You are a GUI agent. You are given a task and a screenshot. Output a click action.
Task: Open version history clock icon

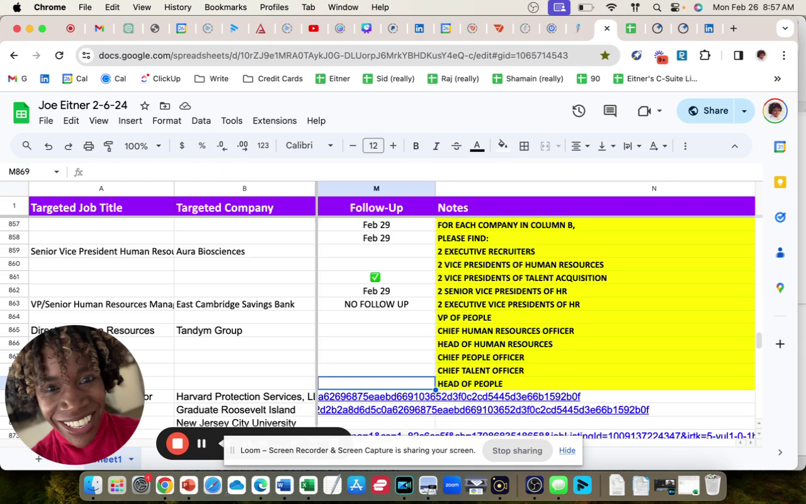579,111
